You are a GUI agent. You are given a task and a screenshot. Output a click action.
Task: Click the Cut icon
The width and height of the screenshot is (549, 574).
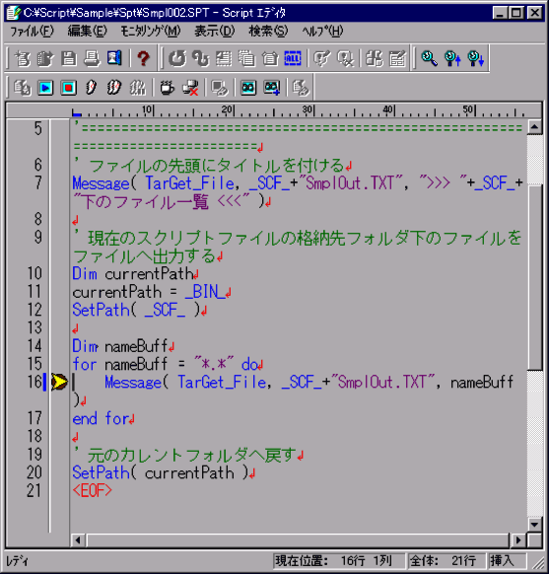point(224,58)
